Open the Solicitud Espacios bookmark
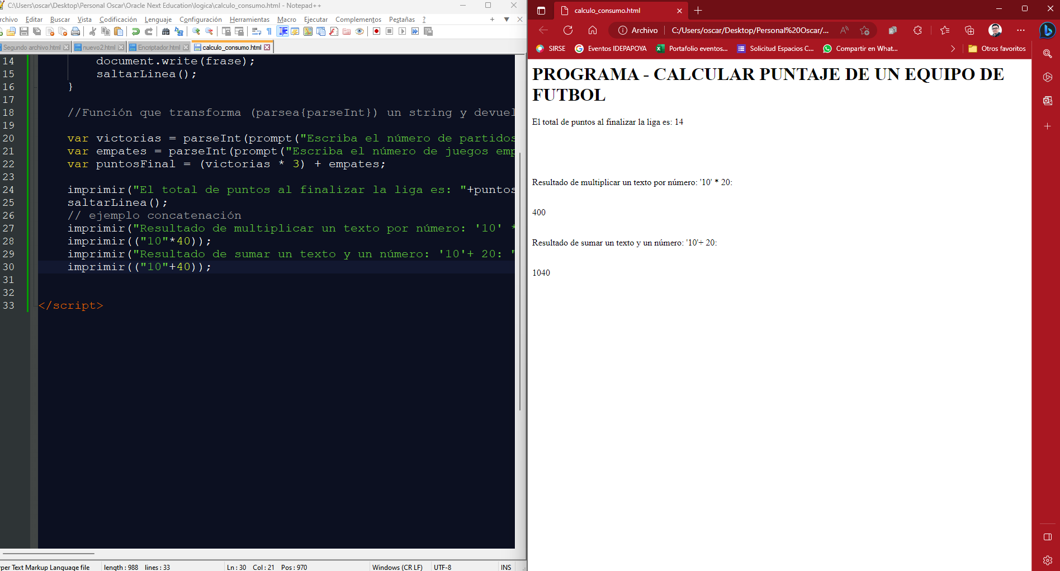 coord(775,49)
